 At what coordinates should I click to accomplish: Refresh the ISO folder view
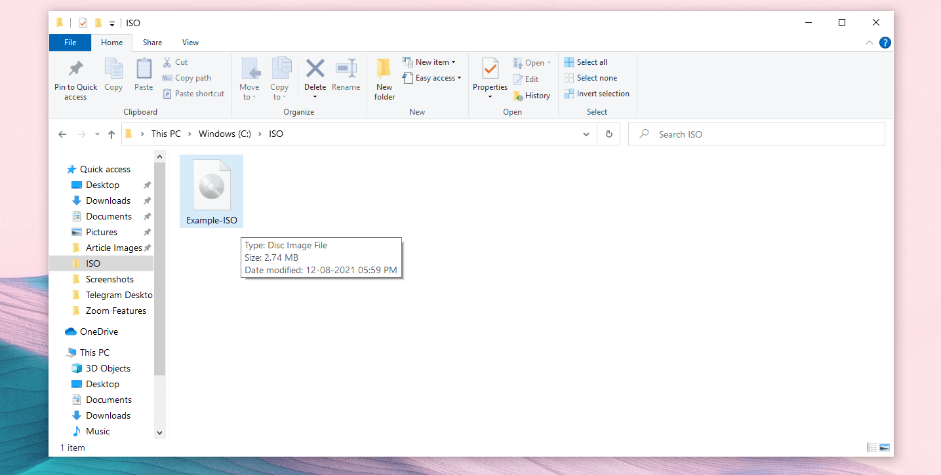609,134
